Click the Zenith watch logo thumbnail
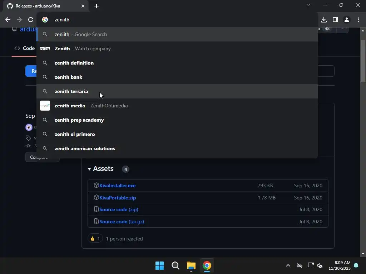 [45, 49]
